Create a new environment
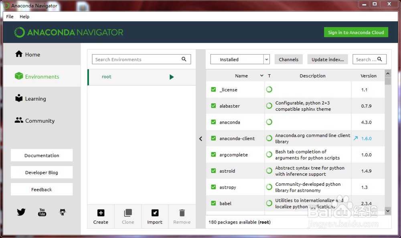 (x=101, y=216)
